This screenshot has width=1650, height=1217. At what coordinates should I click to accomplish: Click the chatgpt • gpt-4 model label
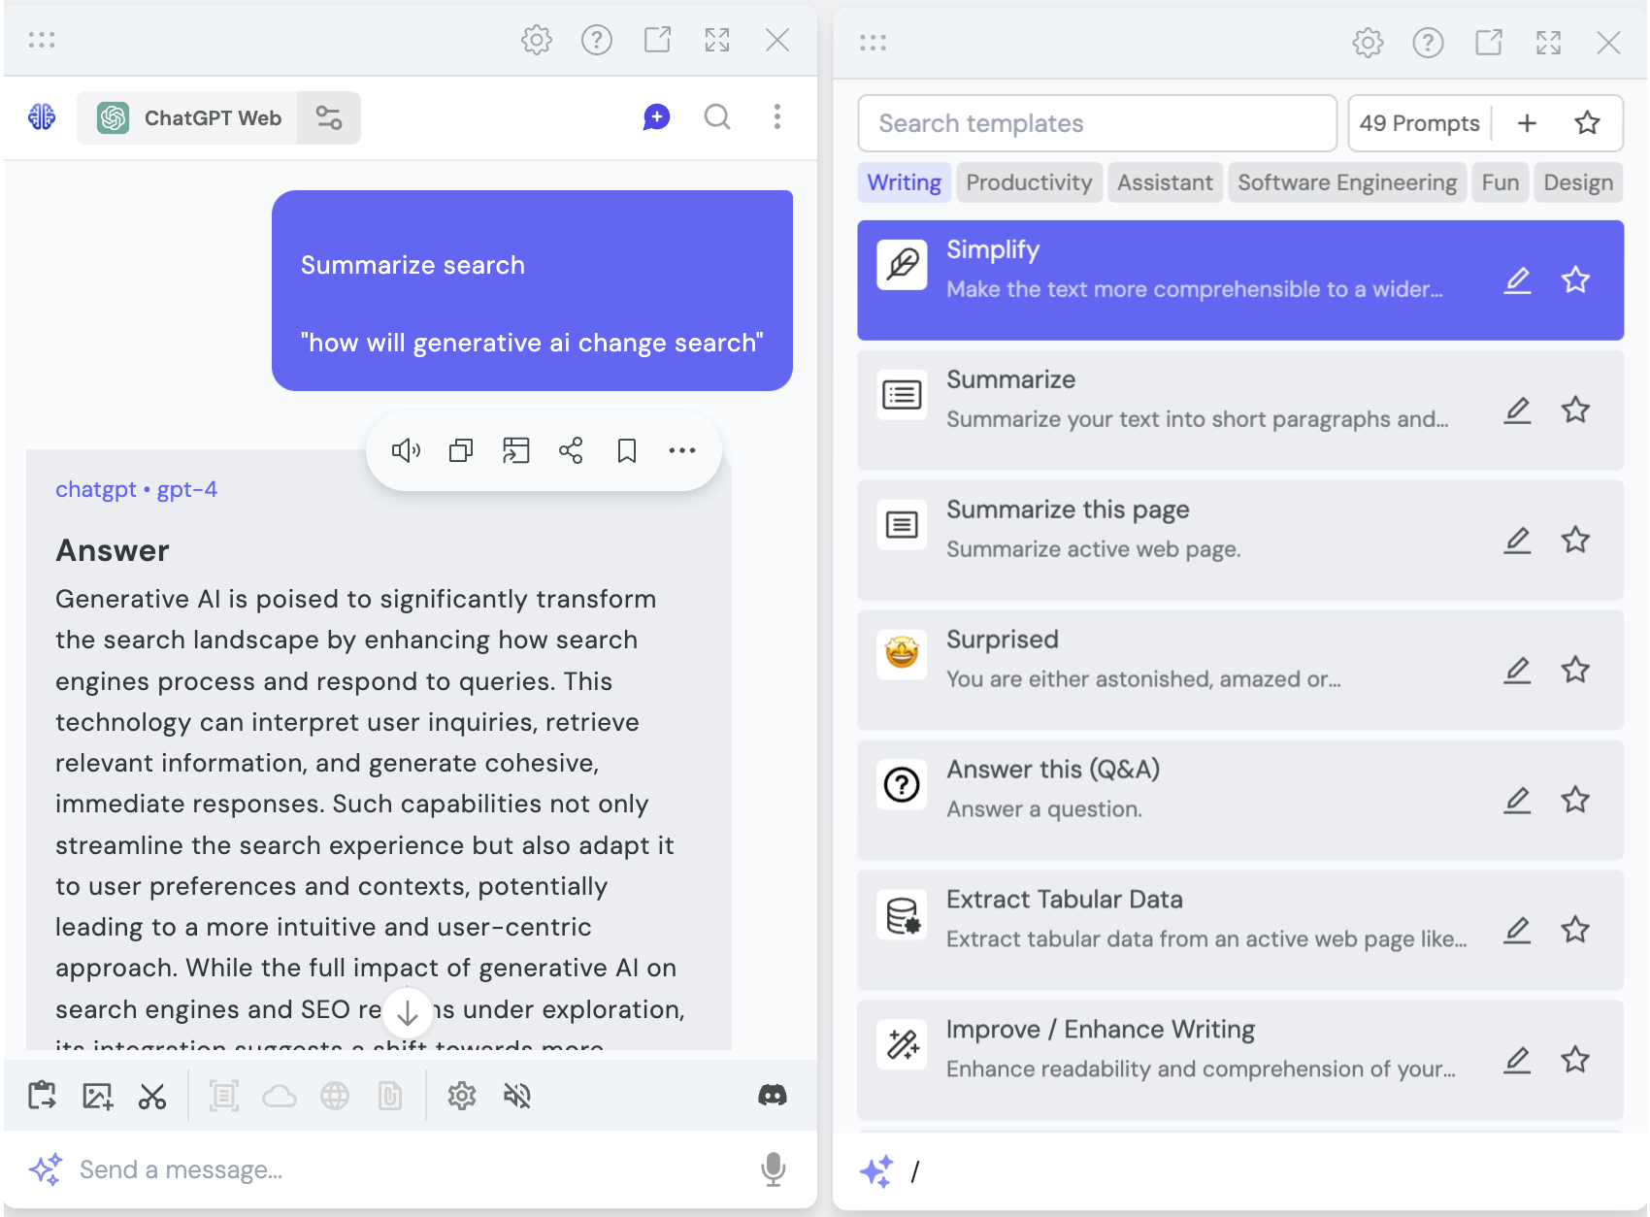pos(136,489)
